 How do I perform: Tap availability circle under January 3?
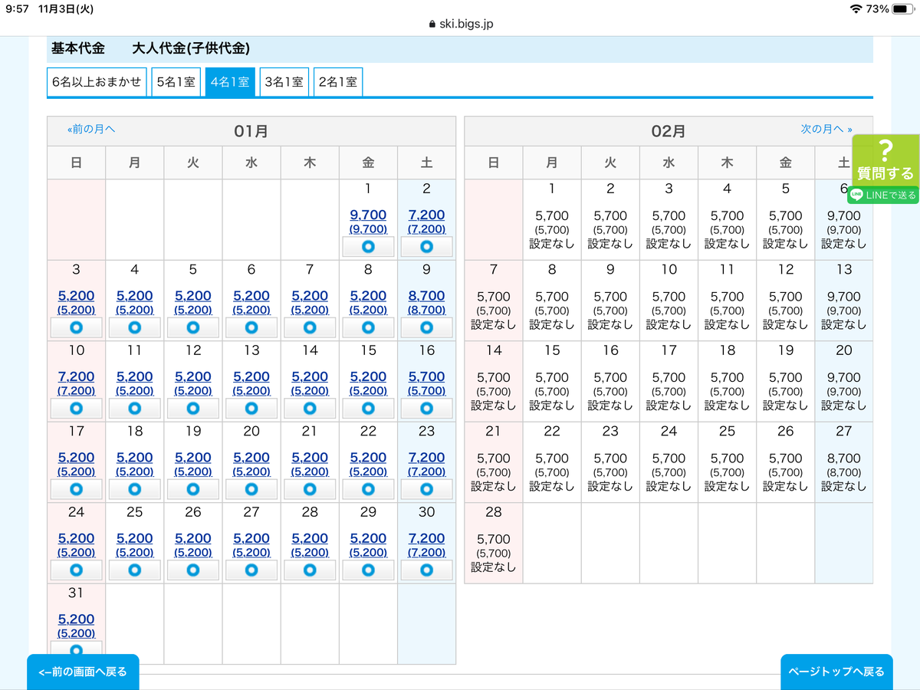(x=76, y=327)
